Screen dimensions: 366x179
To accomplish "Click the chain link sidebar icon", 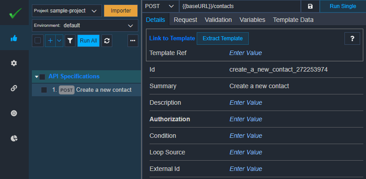I will click(14, 88).
